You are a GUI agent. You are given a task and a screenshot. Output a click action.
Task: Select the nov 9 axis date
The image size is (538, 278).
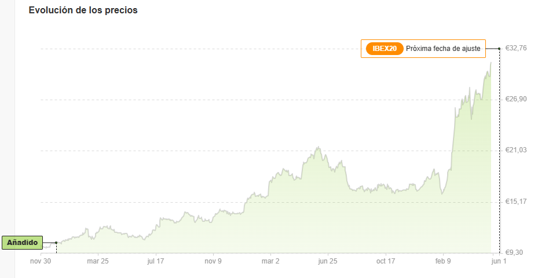(x=213, y=261)
